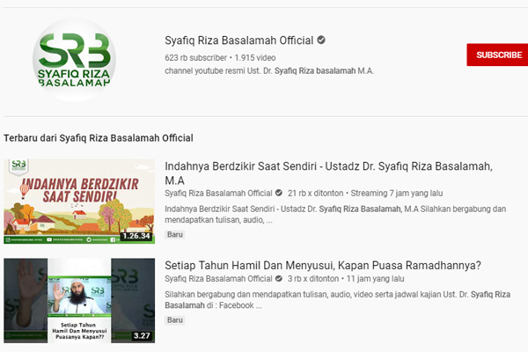Click the 1.26.34 duration badge
The width and height of the screenshot is (528, 352).
[x=136, y=236]
